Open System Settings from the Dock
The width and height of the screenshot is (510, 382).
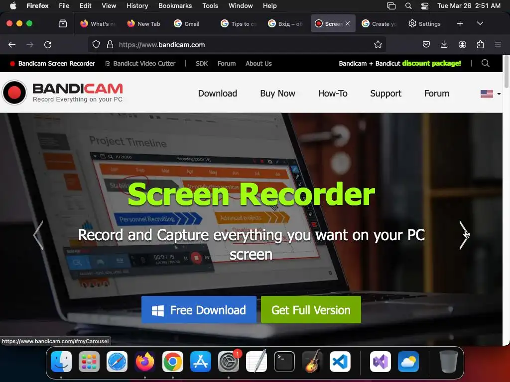(229, 362)
